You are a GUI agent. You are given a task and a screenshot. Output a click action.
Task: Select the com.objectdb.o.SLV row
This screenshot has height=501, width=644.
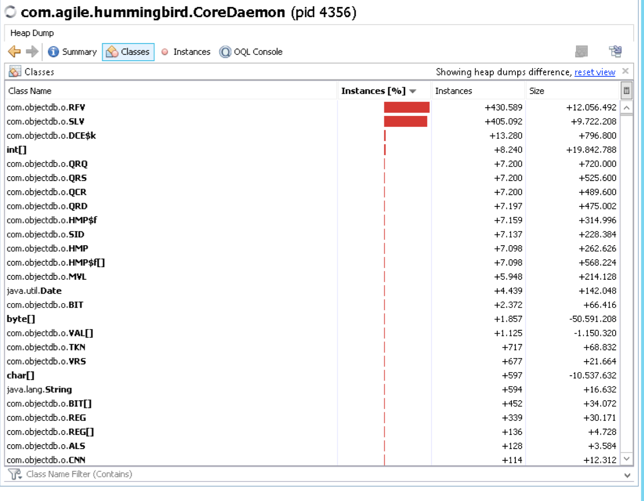pyautogui.click(x=312, y=121)
